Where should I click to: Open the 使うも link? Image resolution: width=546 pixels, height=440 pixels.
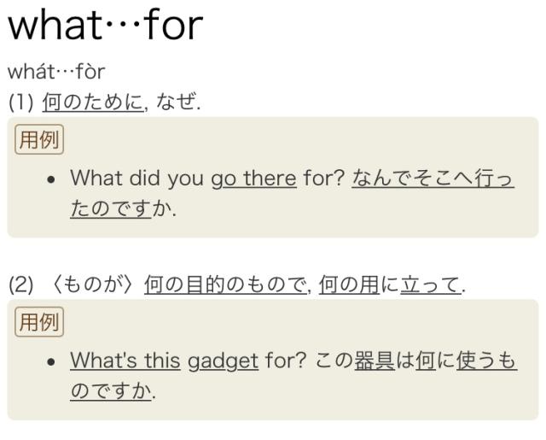[x=486, y=361]
